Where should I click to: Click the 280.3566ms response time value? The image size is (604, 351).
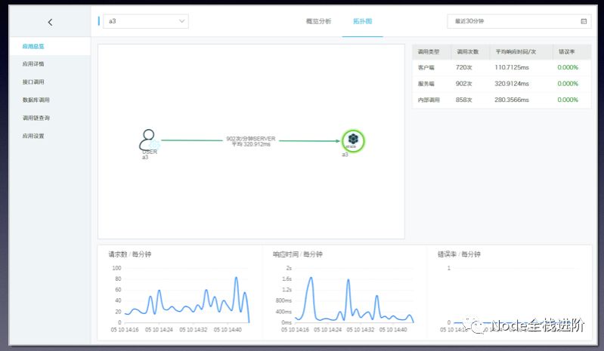coord(512,100)
